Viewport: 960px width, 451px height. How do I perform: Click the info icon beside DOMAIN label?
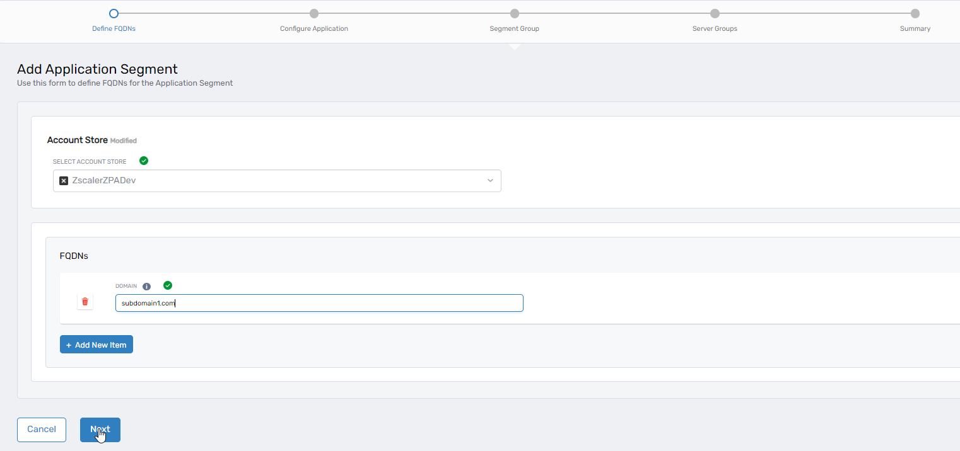point(146,287)
